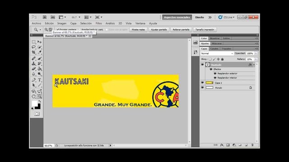Show more workspaces double-chevron

pyautogui.click(x=210, y=17)
